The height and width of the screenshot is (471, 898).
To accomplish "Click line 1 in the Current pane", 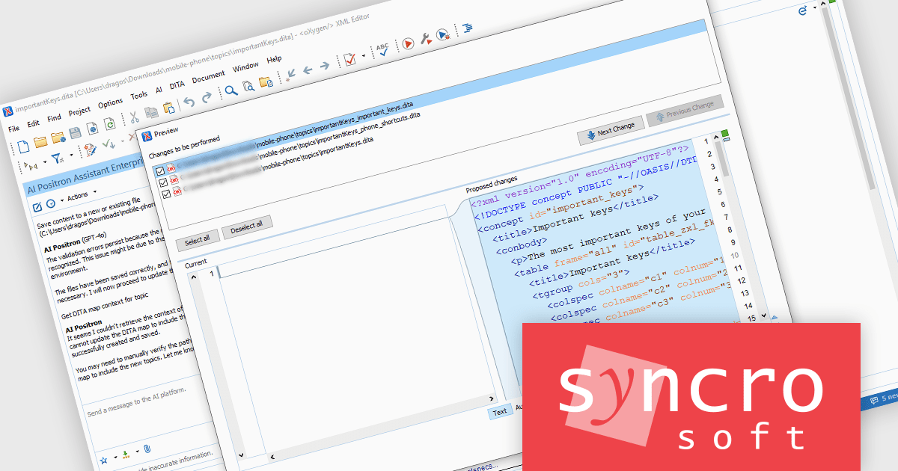I will (x=211, y=273).
